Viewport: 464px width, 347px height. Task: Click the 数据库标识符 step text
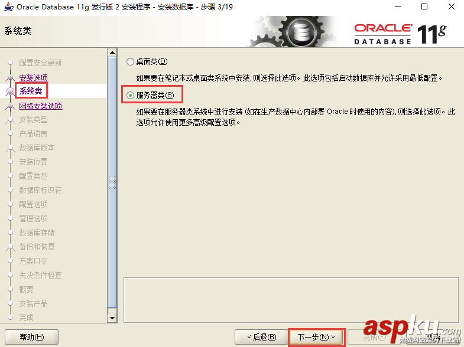pyautogui.click(x=40, y=190)
